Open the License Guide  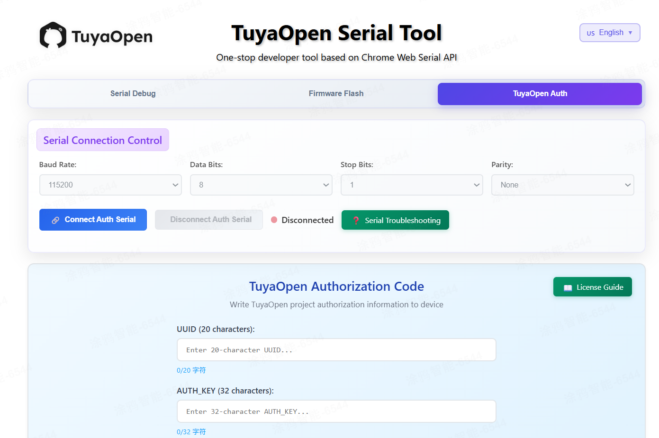click(592, 286)
